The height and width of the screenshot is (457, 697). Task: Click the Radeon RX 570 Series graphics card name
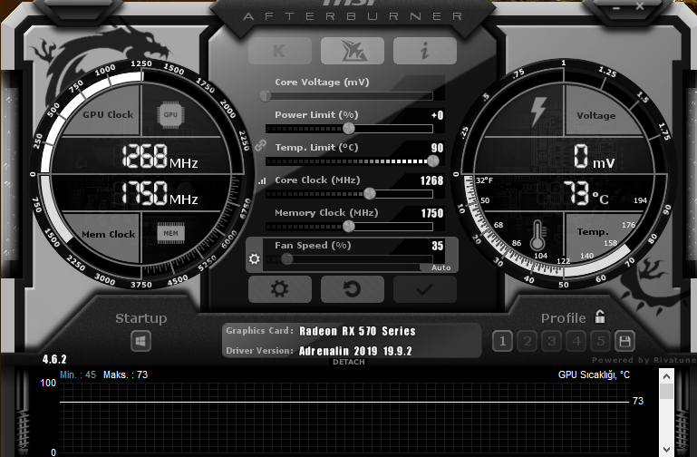[357, 331]
